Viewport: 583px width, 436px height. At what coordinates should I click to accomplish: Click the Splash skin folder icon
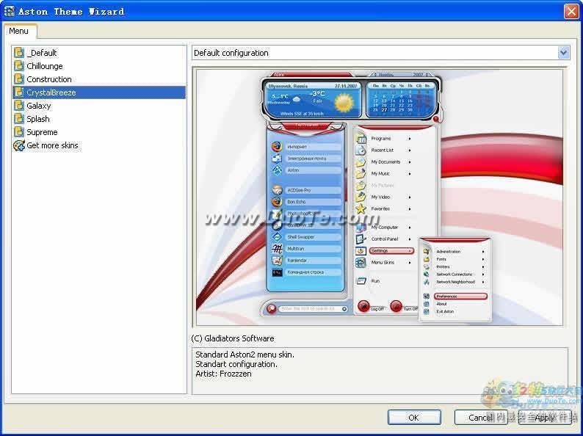click(19, 119)
